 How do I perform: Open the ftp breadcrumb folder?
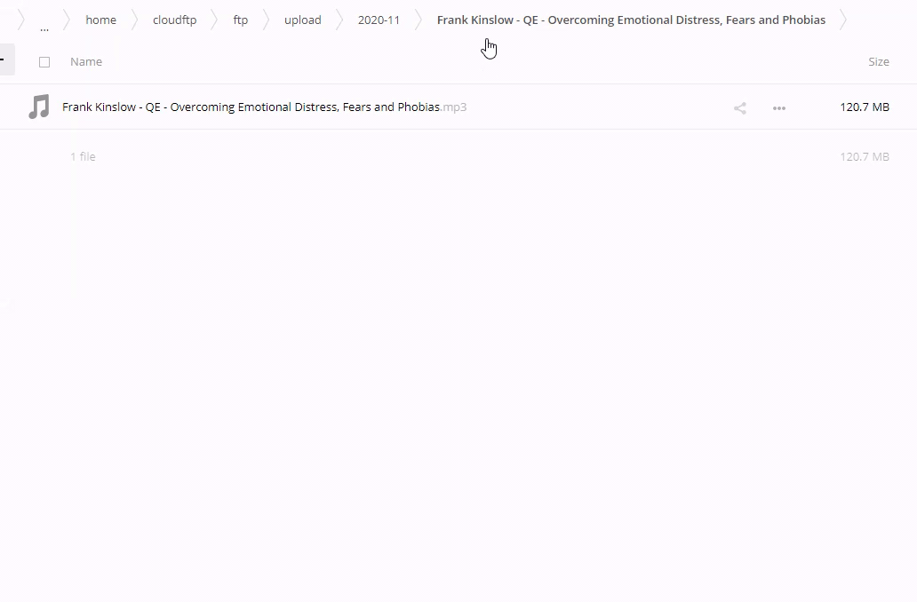241,20
